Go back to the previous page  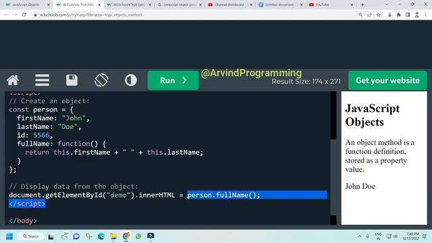pos(6,15)
